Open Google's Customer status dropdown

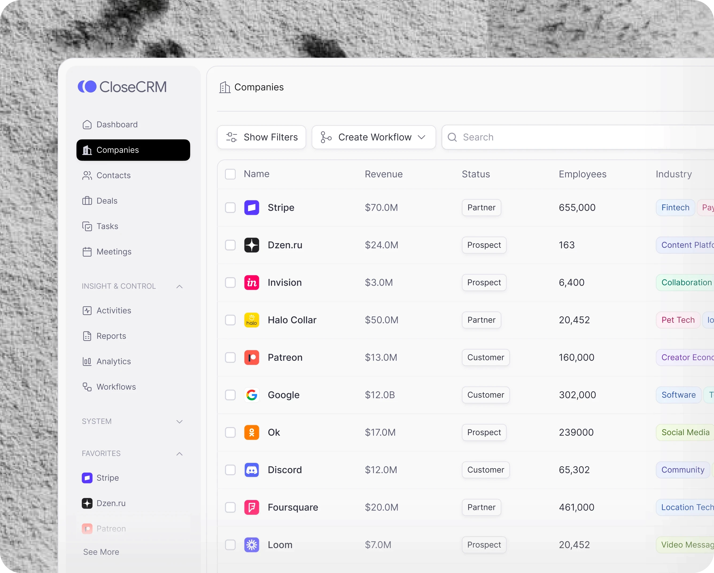tap(486, 395)
